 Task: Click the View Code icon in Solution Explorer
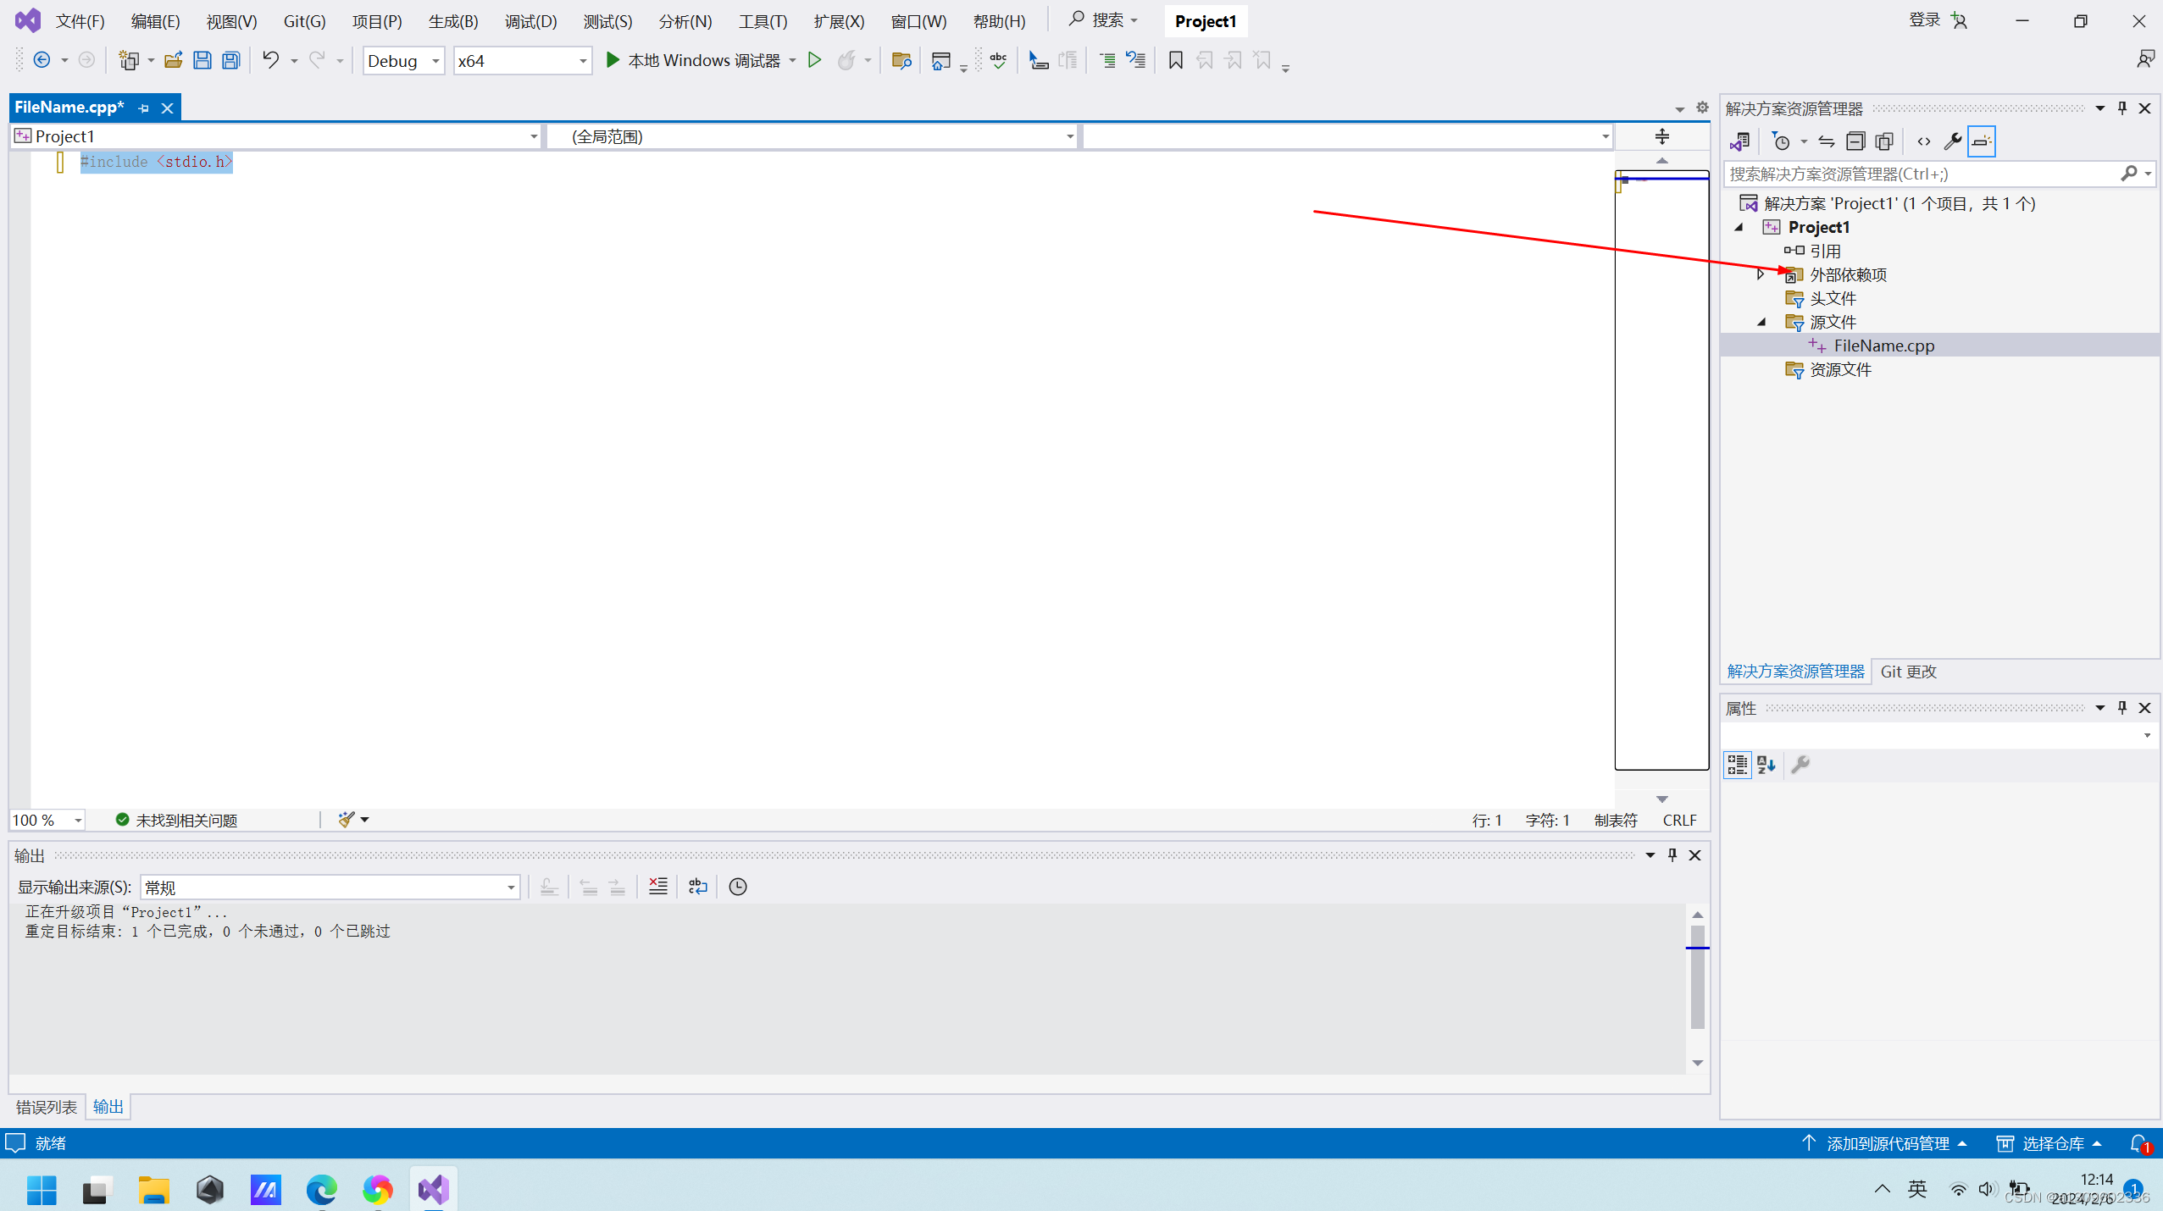tap(1924, 141)
